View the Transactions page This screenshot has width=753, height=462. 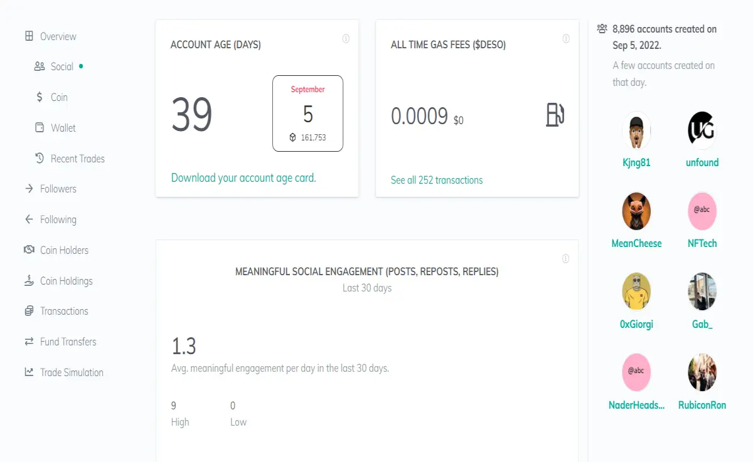coord(64,311)
